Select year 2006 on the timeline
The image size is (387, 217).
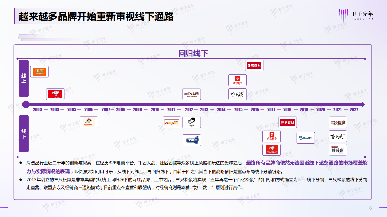pyautogui.click(x=89, y=109)
